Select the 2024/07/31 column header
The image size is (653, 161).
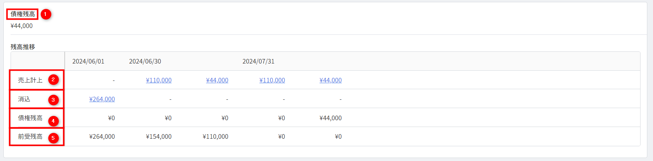coord(258,61)
